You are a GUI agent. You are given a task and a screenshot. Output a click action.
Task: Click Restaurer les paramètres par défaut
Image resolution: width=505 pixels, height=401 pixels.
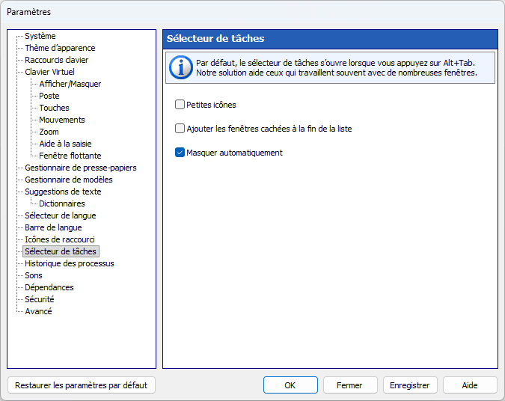tap(81, 385)
